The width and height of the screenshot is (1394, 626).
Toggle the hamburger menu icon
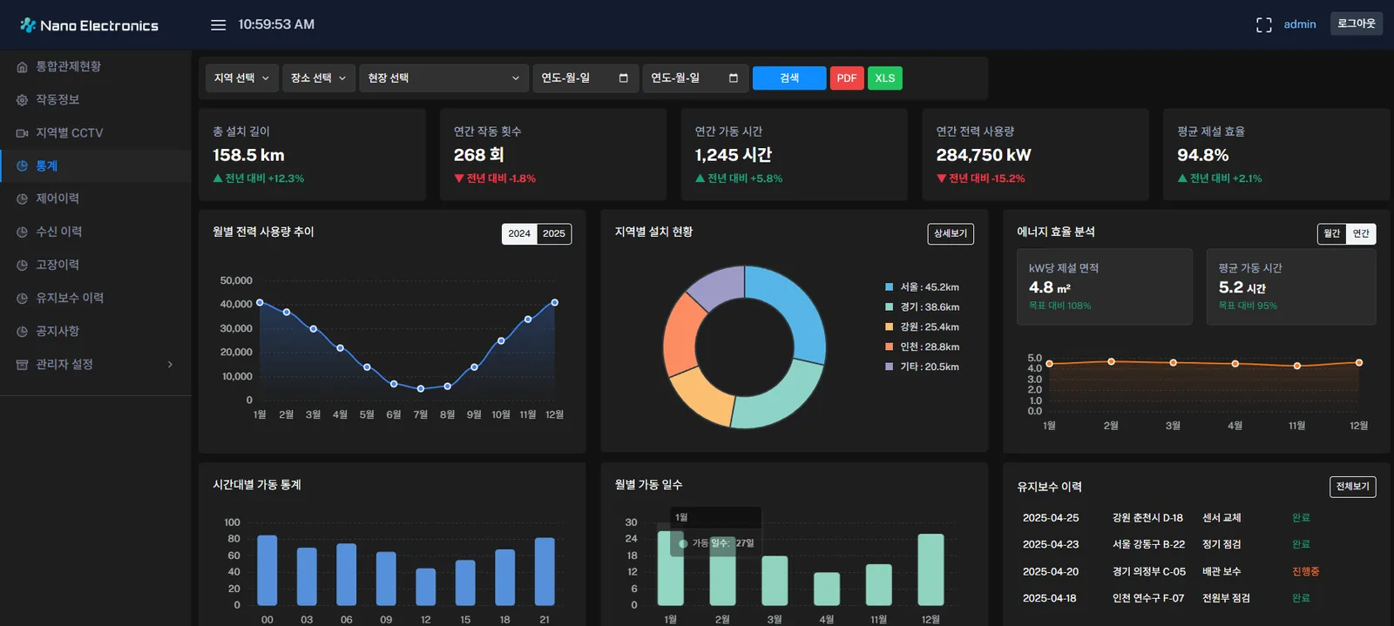[x=219, y=25]
